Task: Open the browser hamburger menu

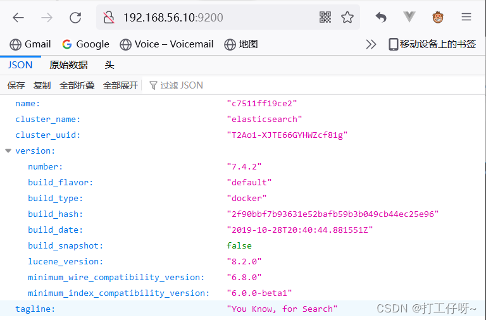Action: pos(466,17)
